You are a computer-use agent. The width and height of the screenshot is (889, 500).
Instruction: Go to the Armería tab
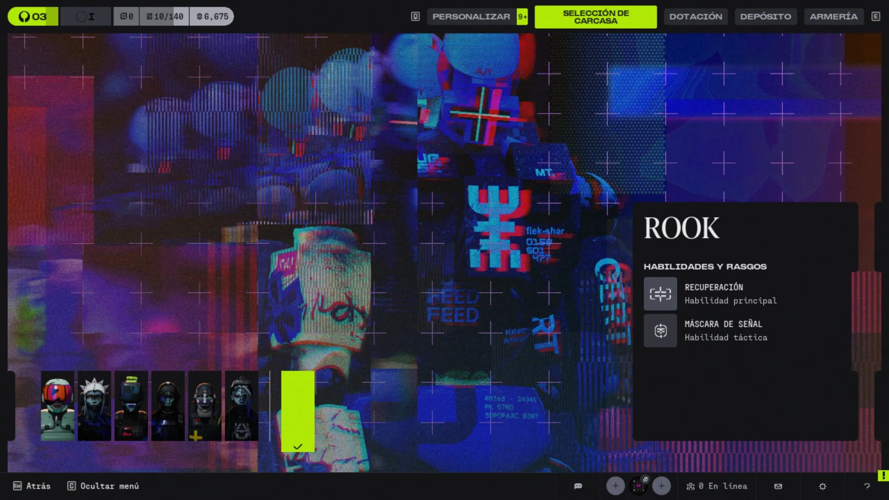(x=833, y=17)
